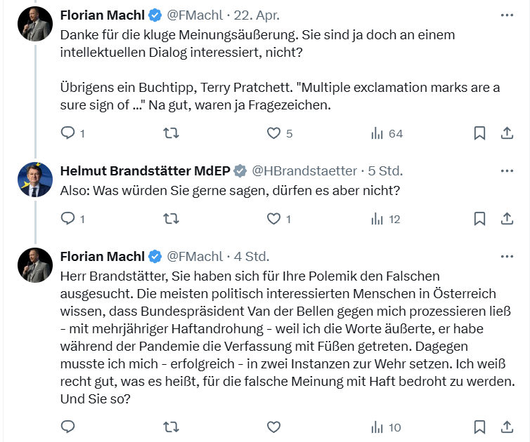
Task: Click Helmut Brandstätter's profile picture
Action: 34,180
